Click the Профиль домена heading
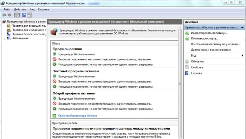 coord(67,49)
